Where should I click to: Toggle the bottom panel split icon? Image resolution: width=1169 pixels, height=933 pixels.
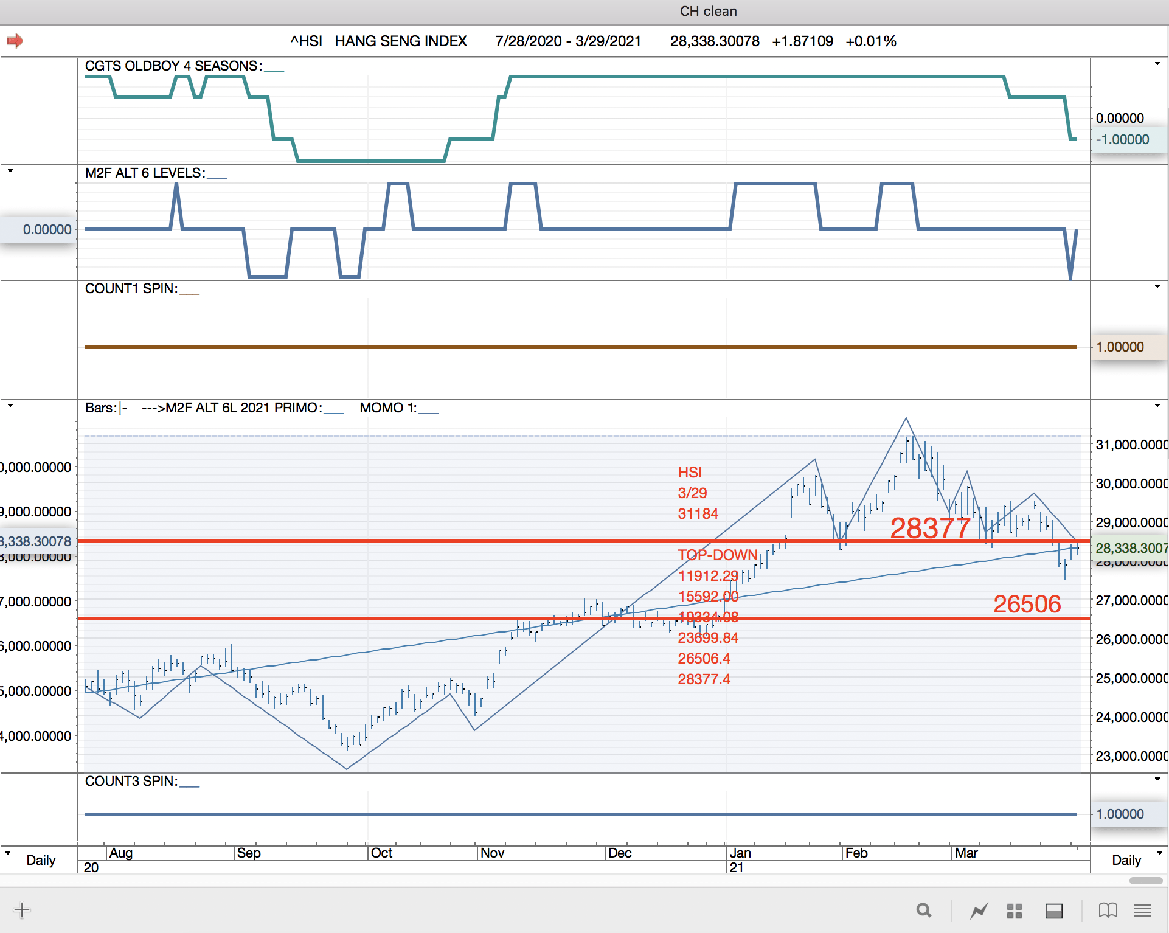[1054, 910]
